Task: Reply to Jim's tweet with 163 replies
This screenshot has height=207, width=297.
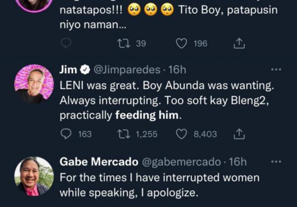Action: coord(66,134)
